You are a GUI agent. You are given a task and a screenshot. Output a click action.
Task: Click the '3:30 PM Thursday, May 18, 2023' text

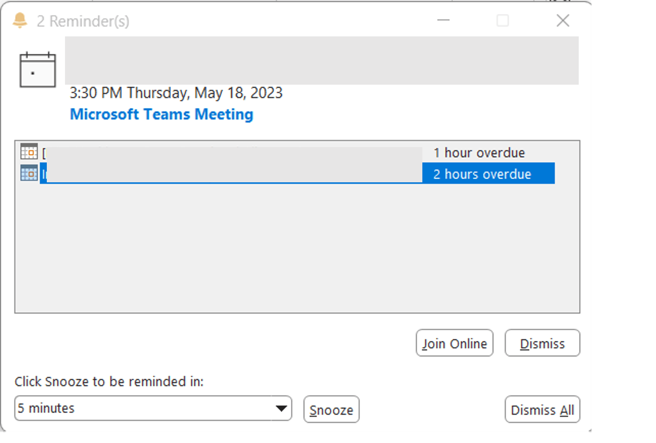176,93
